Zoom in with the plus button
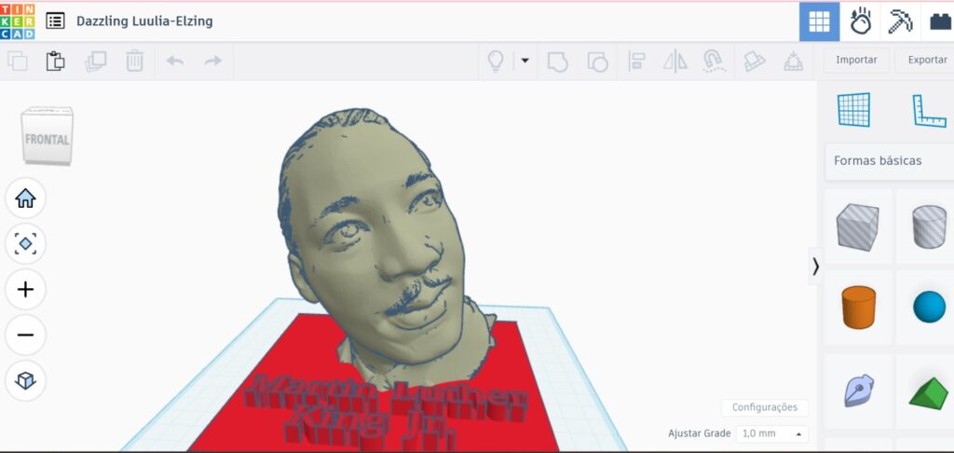 point(25,289)
